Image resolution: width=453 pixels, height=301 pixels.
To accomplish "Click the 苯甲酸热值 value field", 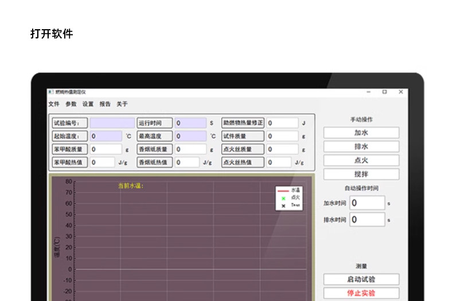I will point(102,163).
